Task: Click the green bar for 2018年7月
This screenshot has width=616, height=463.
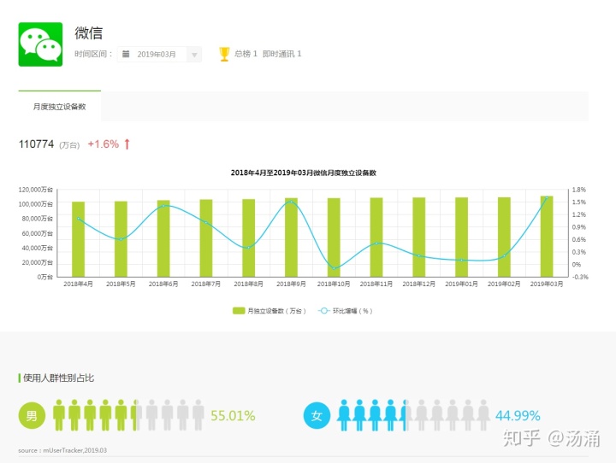Action: click(206, 238)
